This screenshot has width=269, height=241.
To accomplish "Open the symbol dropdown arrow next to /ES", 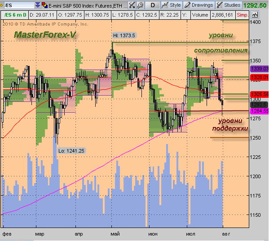I will pyautogui.click(x=38, y=5).
